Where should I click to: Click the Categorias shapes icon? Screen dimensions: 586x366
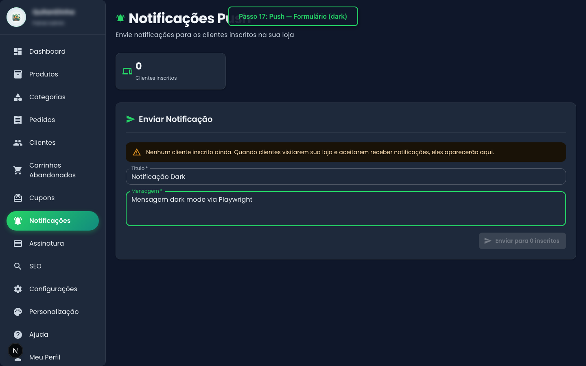[18, 97]
